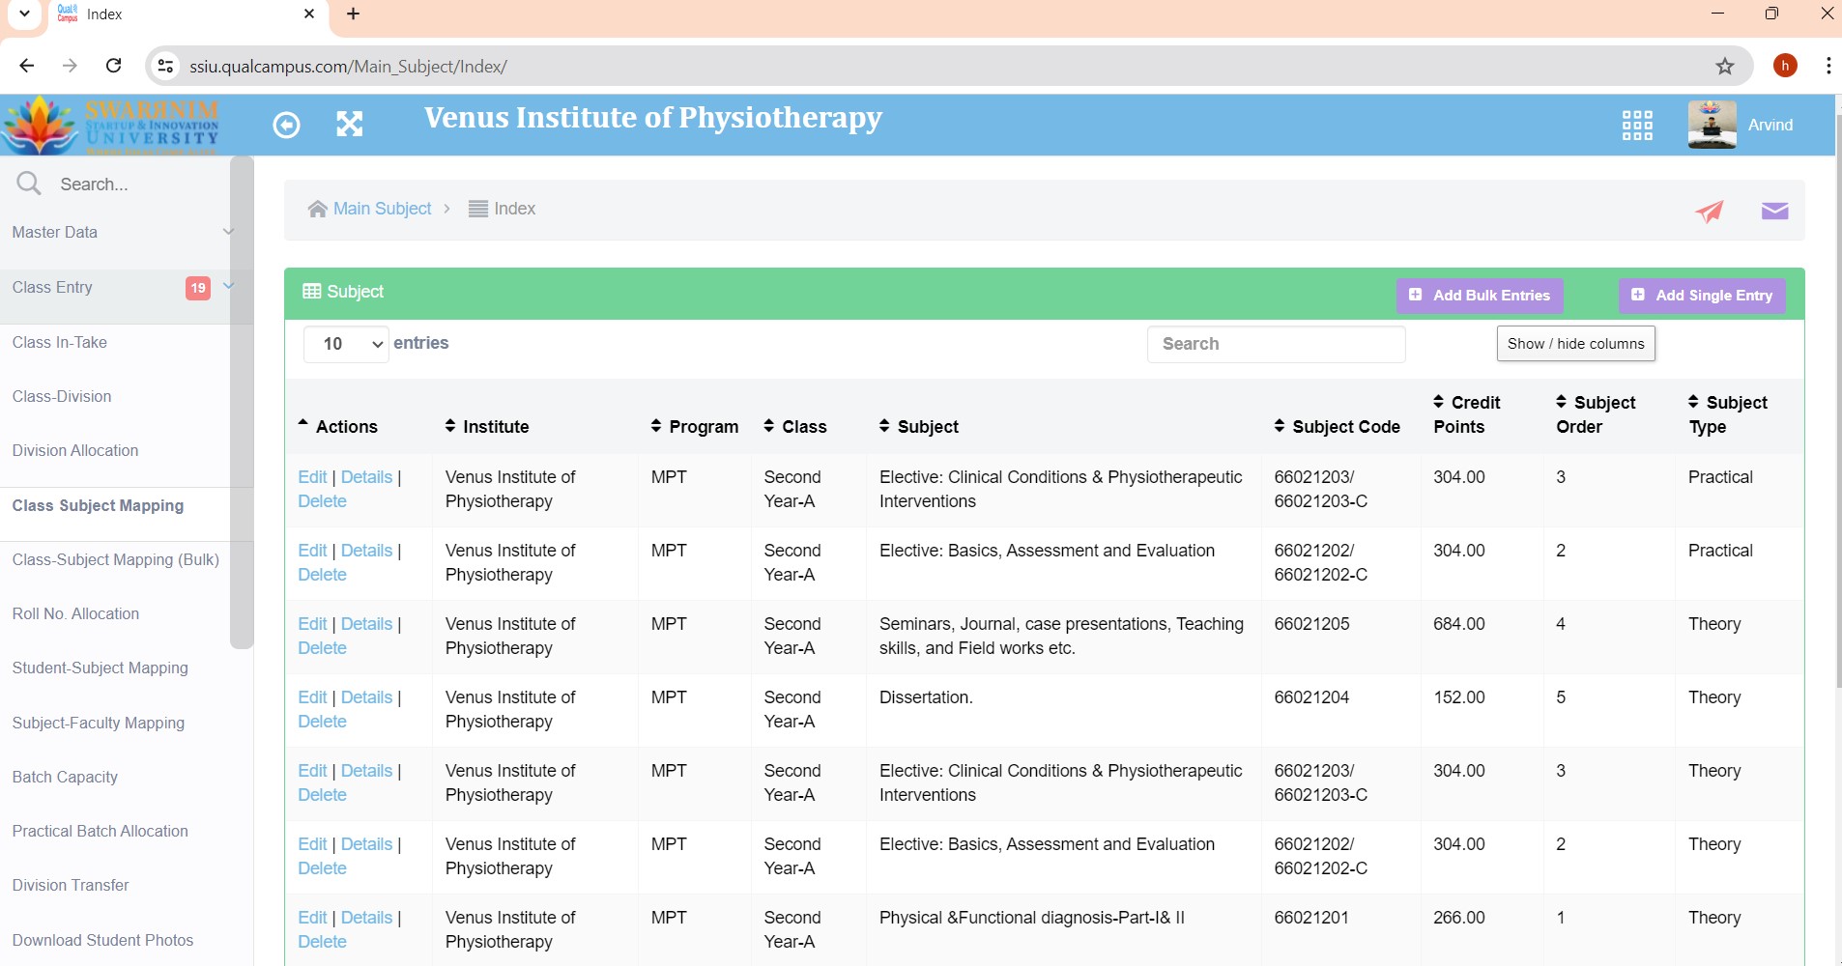The width and height of the screenshot is (1842, 966).
Task: Open Chrome three-dot menu
Action: pos(1828,66)
